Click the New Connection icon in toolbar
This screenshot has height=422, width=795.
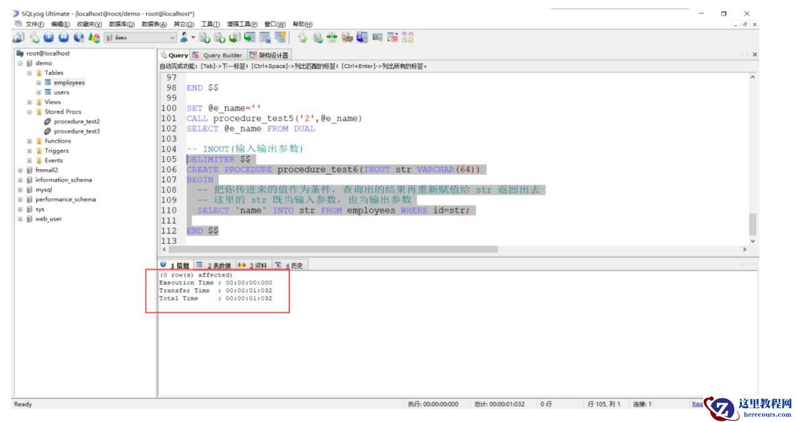(19, 38)
